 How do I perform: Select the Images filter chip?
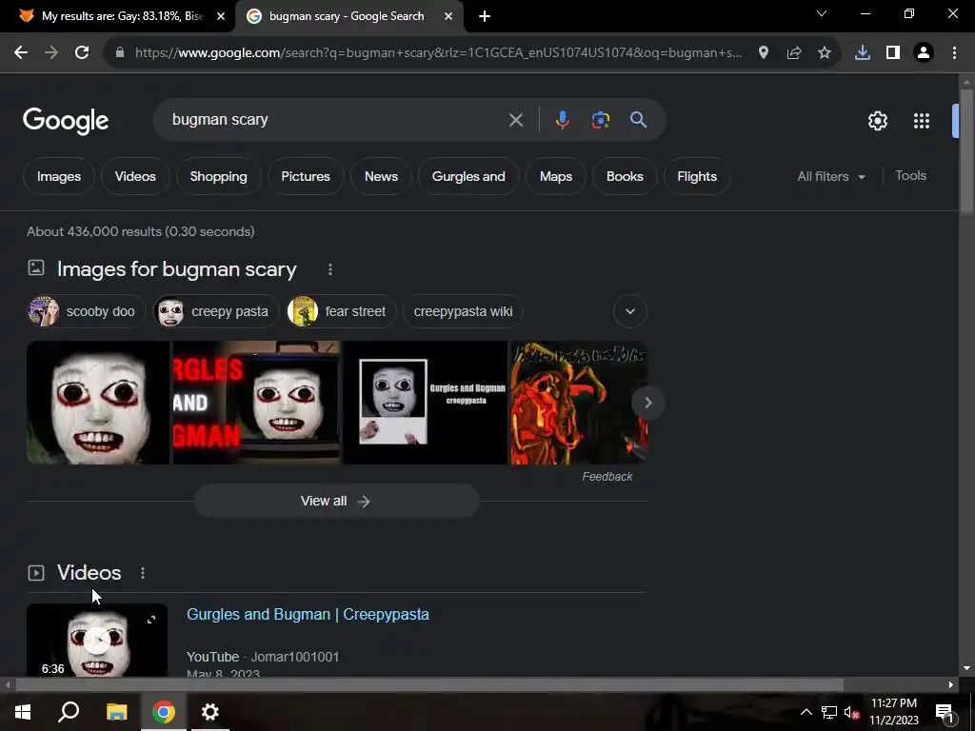coord(59,176)
